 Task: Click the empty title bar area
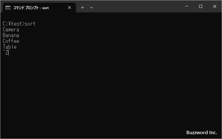[137, 6]
